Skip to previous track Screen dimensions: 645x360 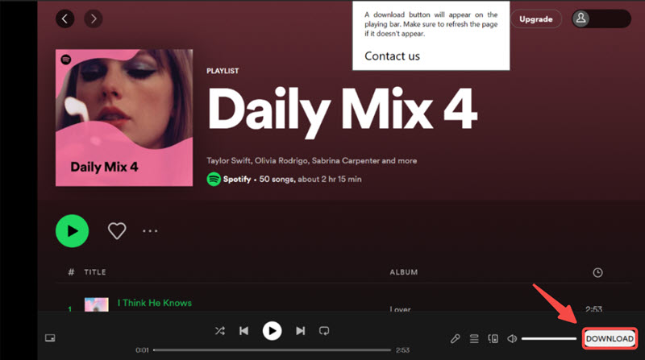point(243,331)
